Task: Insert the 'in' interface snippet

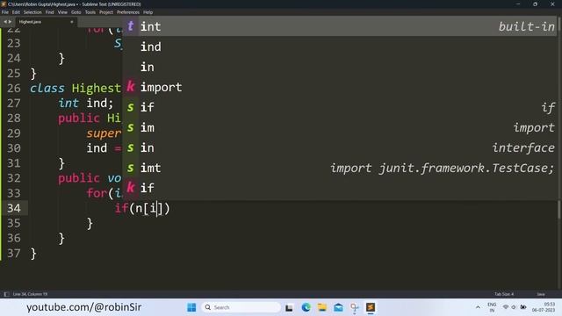Action: coord(341,147)
